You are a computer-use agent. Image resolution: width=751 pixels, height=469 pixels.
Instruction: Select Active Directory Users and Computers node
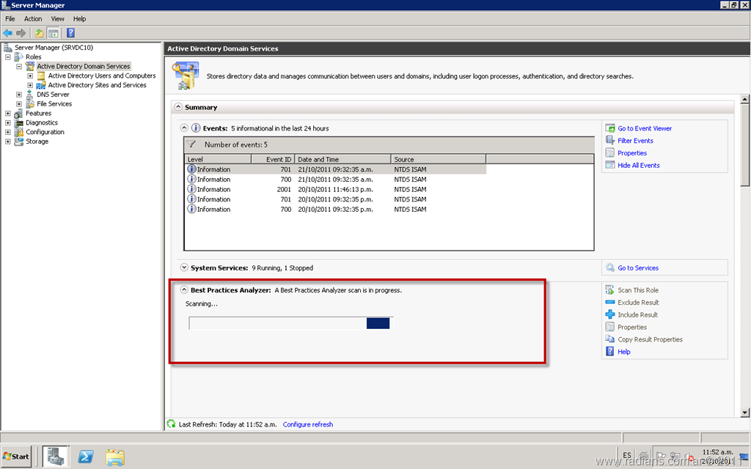101,75
